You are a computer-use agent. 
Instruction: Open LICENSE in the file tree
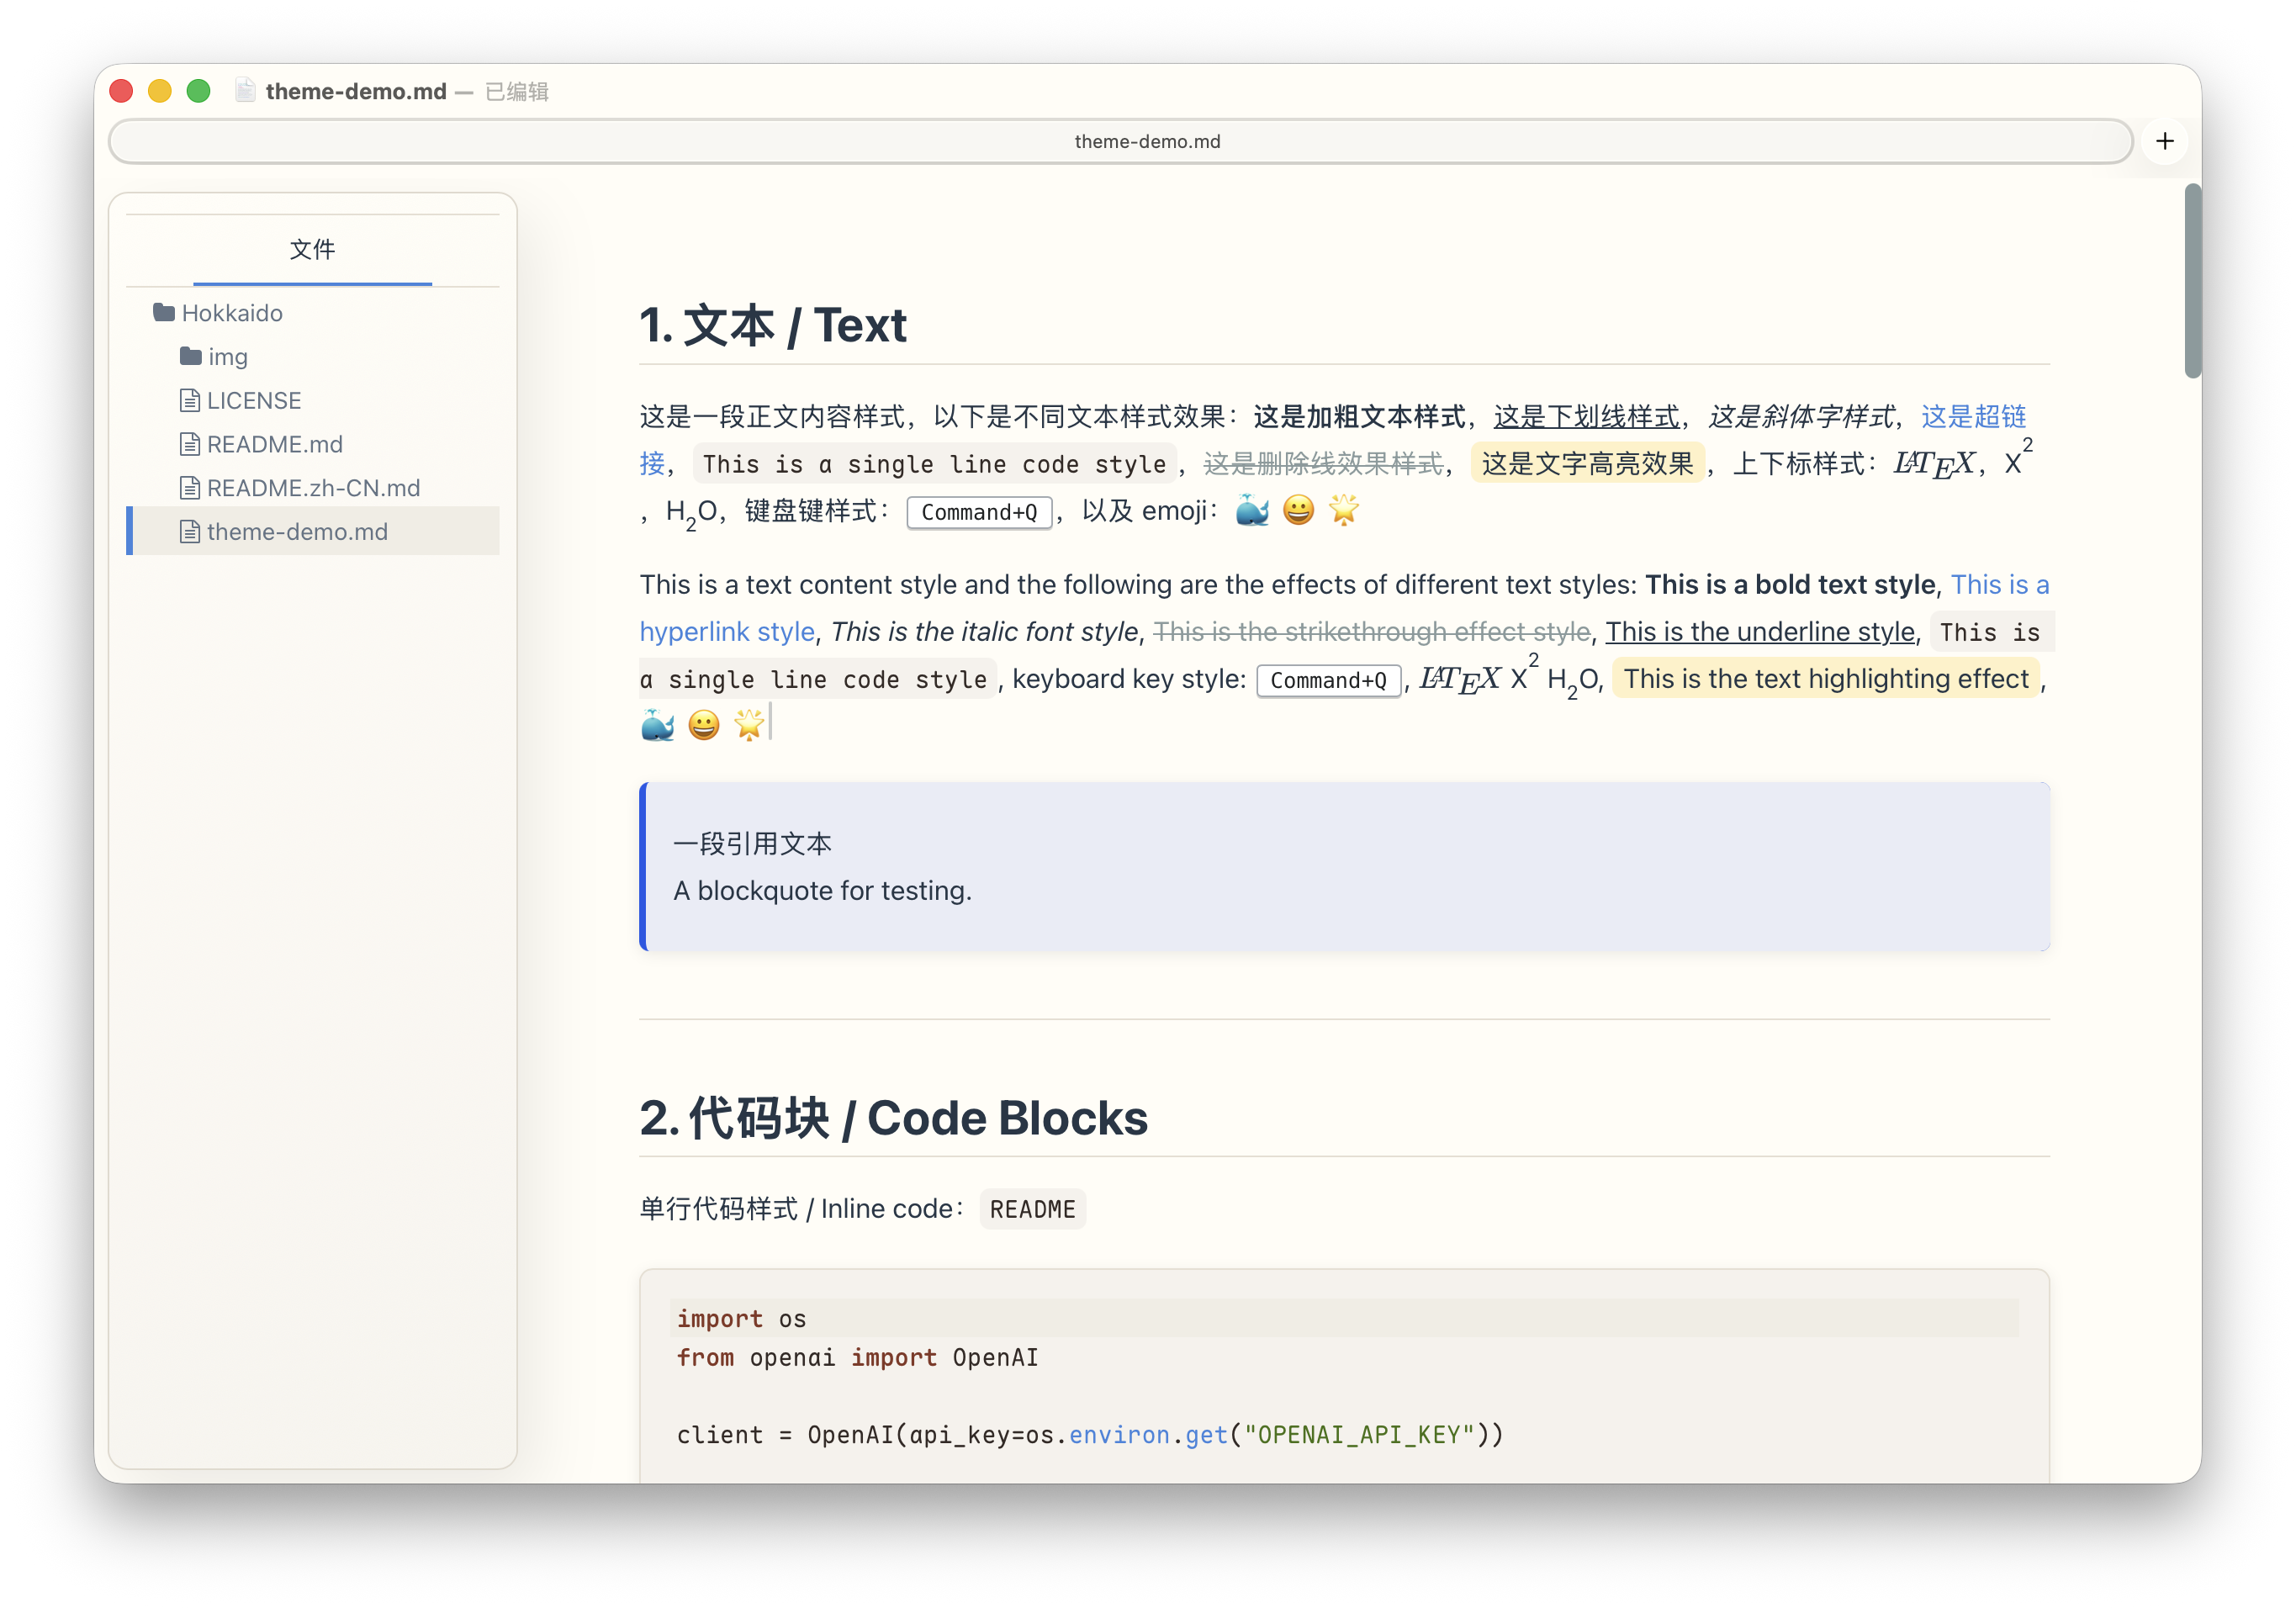pyautogui.click(x=254, y=400)
